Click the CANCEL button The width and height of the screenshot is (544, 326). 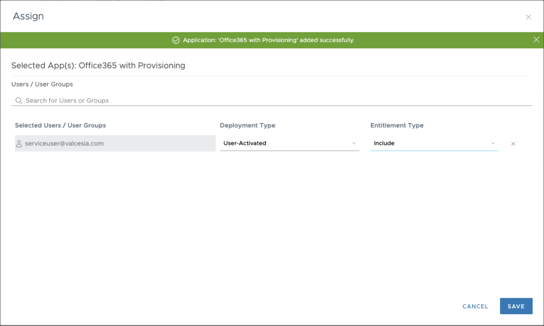[x=475, y=306]
